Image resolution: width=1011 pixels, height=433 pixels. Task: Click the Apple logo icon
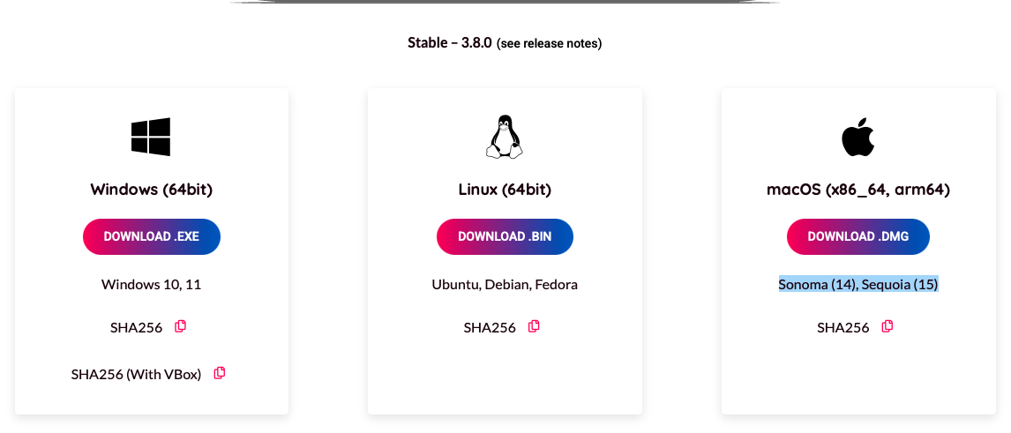(857, 138)
